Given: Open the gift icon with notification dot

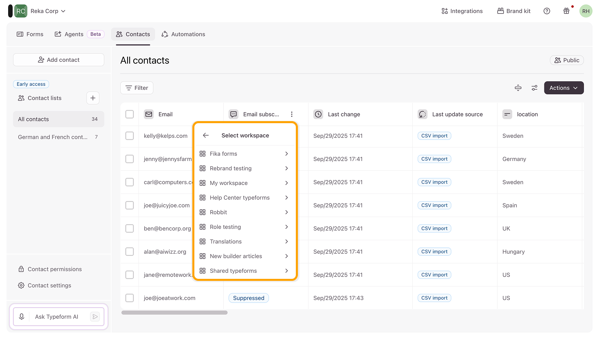Looking at the screenshot, I should point(566,11).
